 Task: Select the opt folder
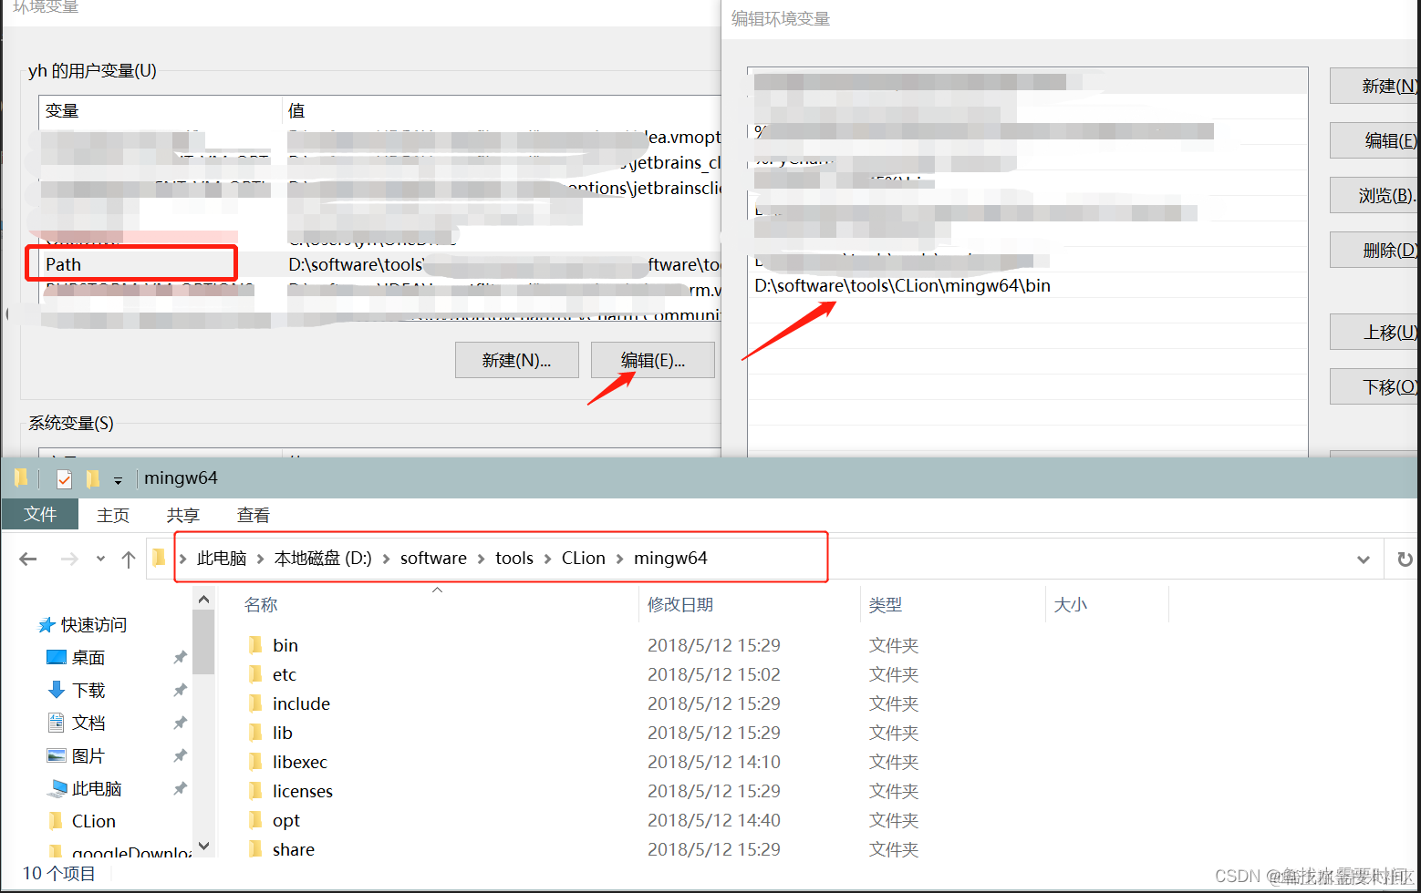pos(286,820)
